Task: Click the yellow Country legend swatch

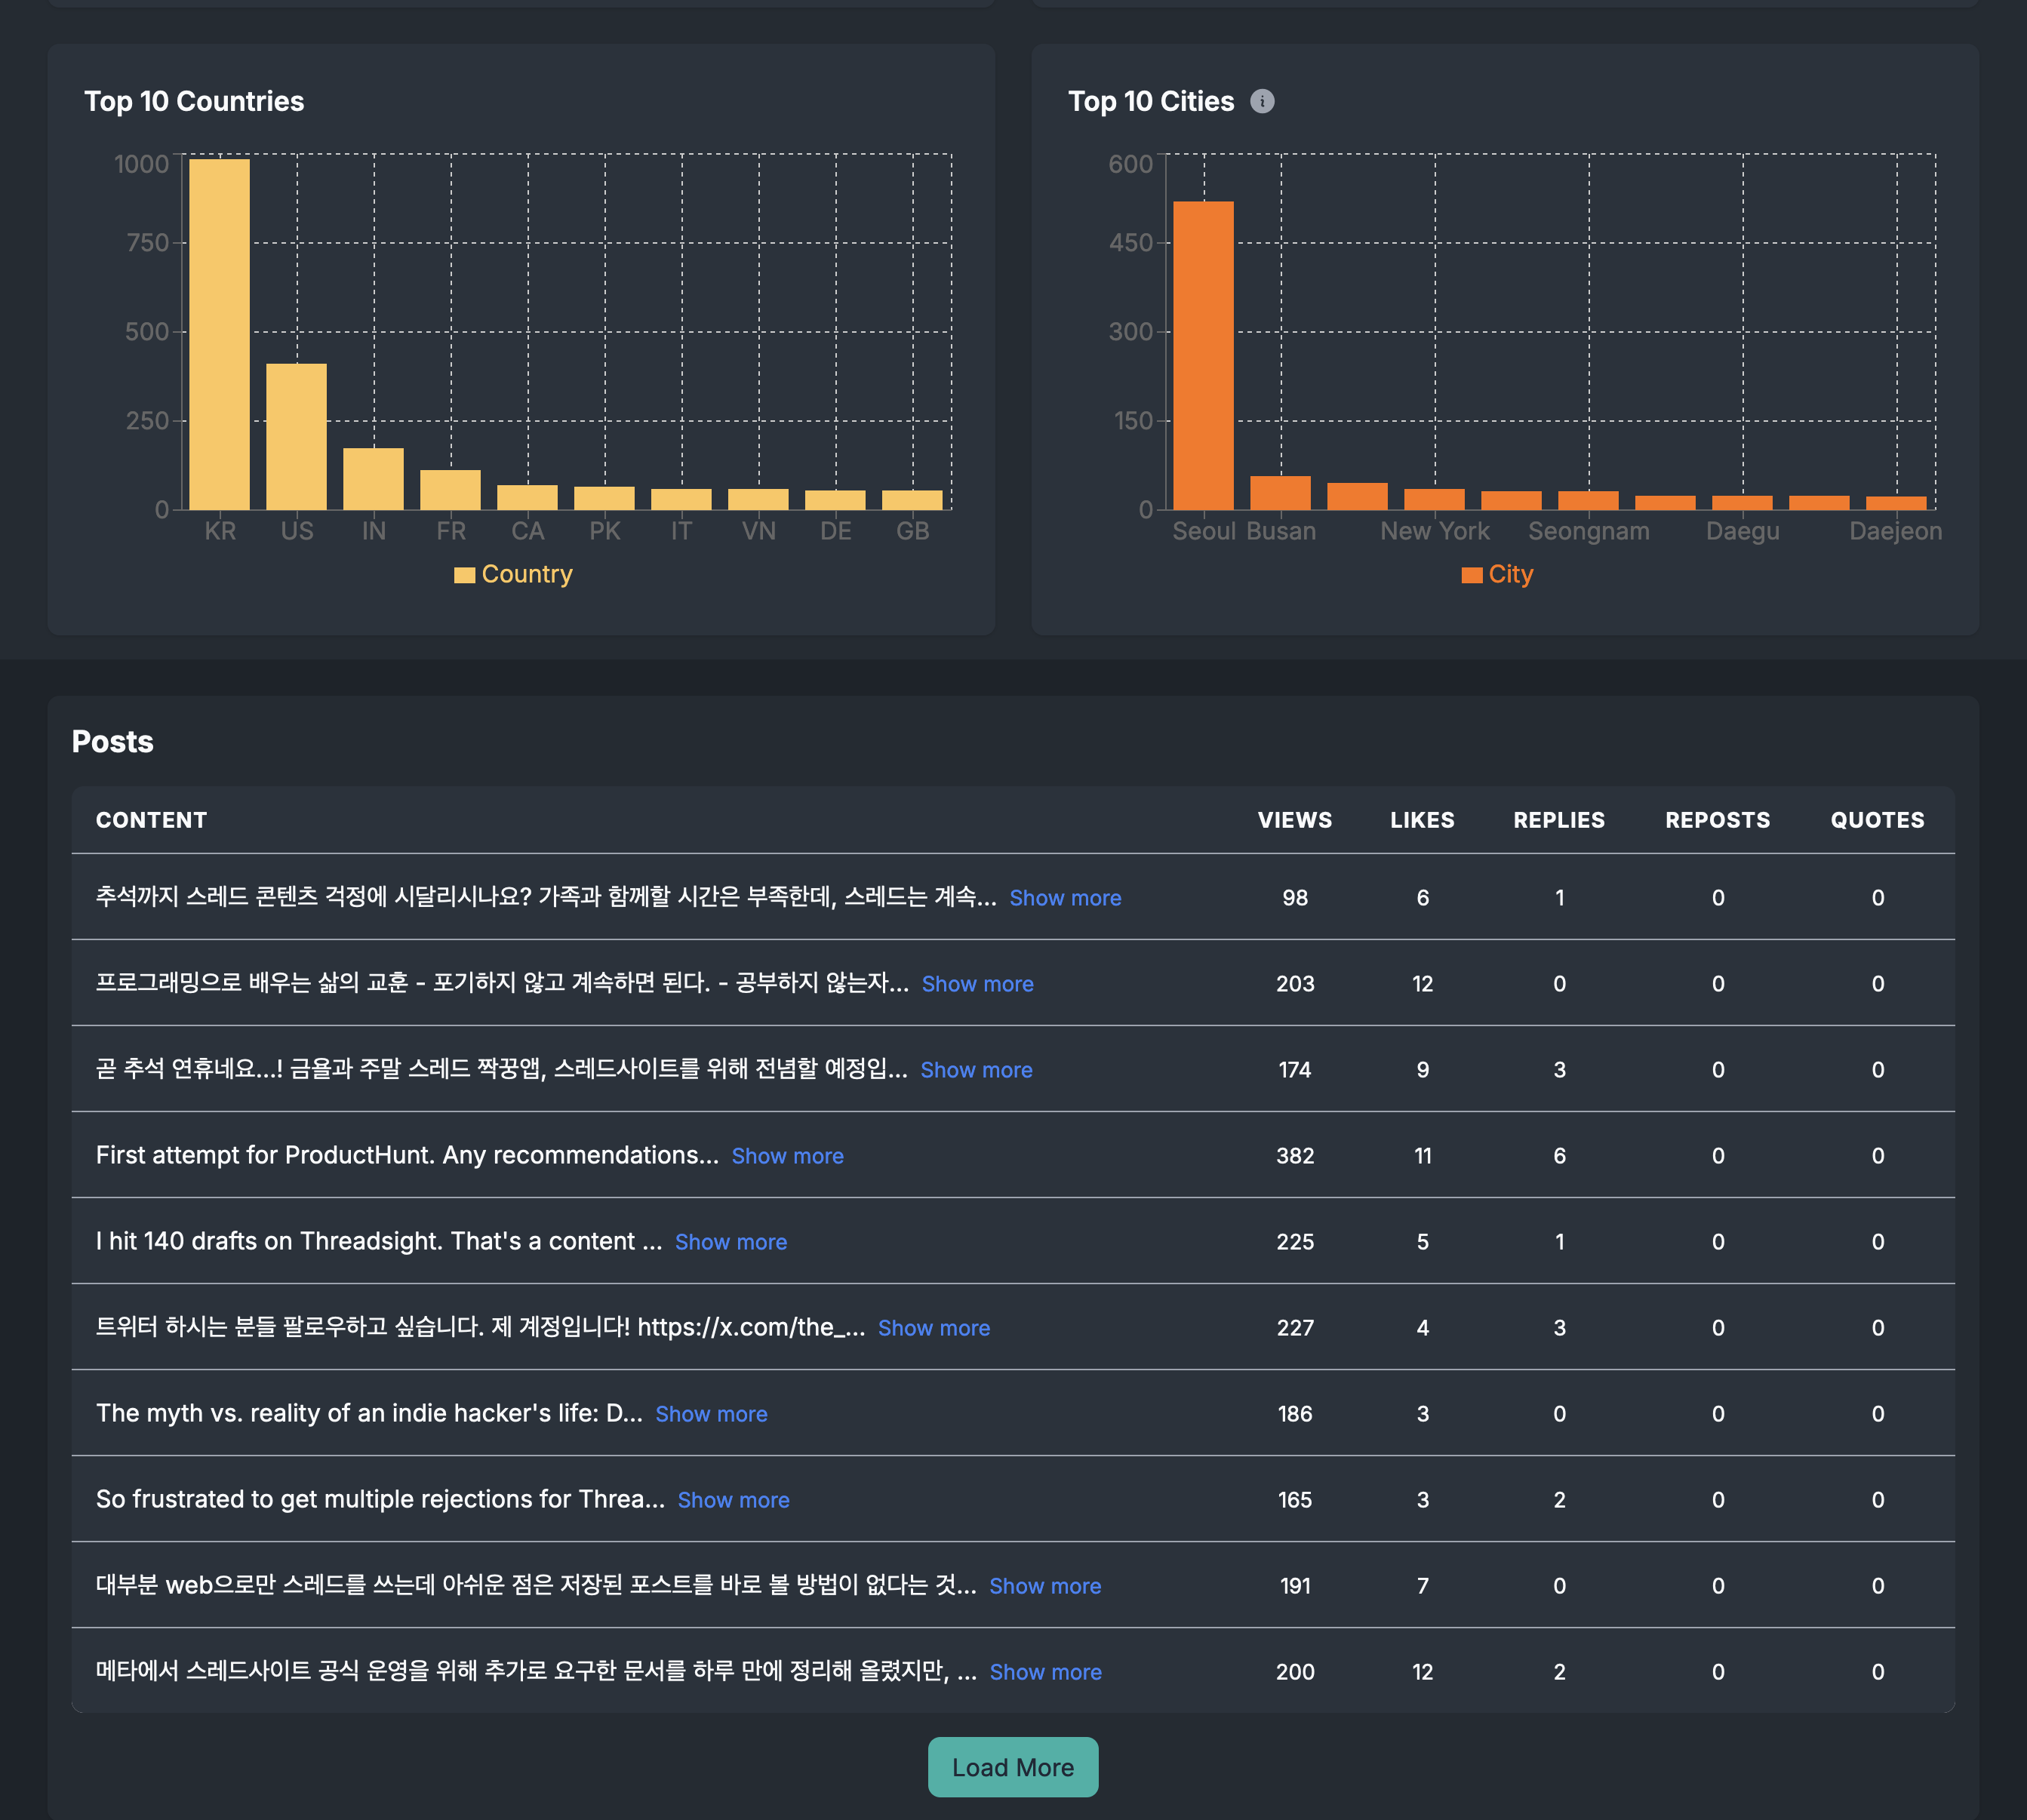Action: pyautogui.click(x=464, y=575)
